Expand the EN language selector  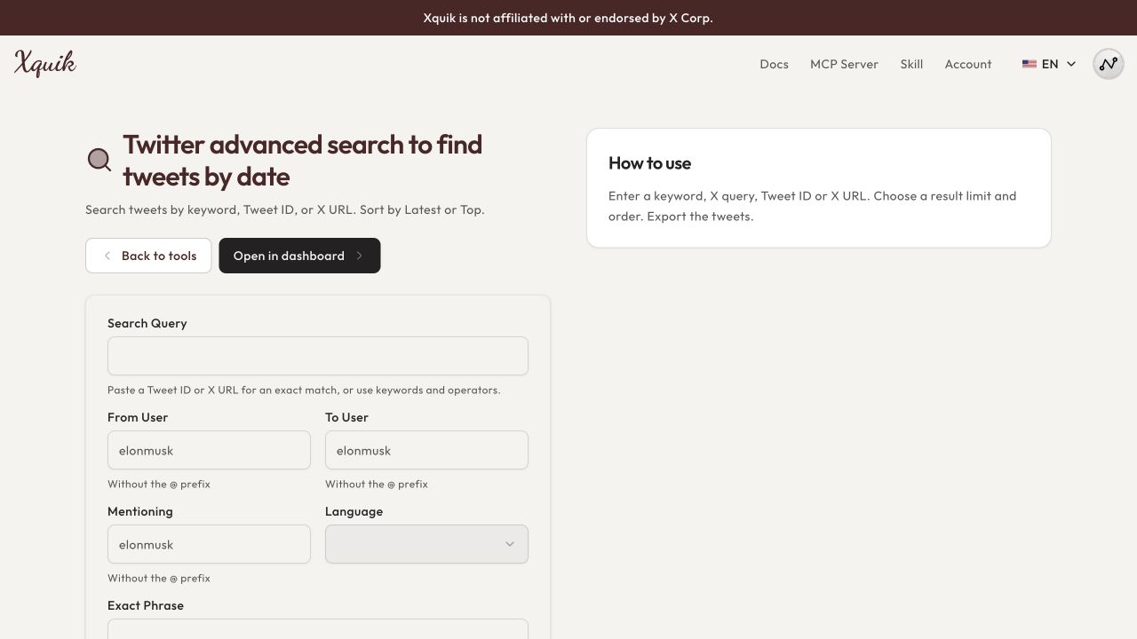pos(1049,64)
